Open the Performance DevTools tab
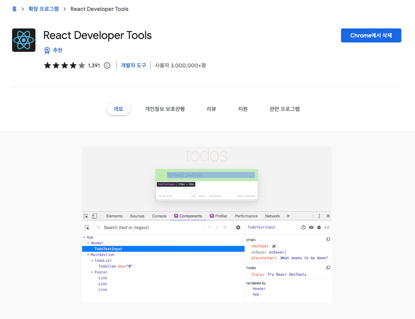This screenshot has height=319, width=415. click(246, 216)
